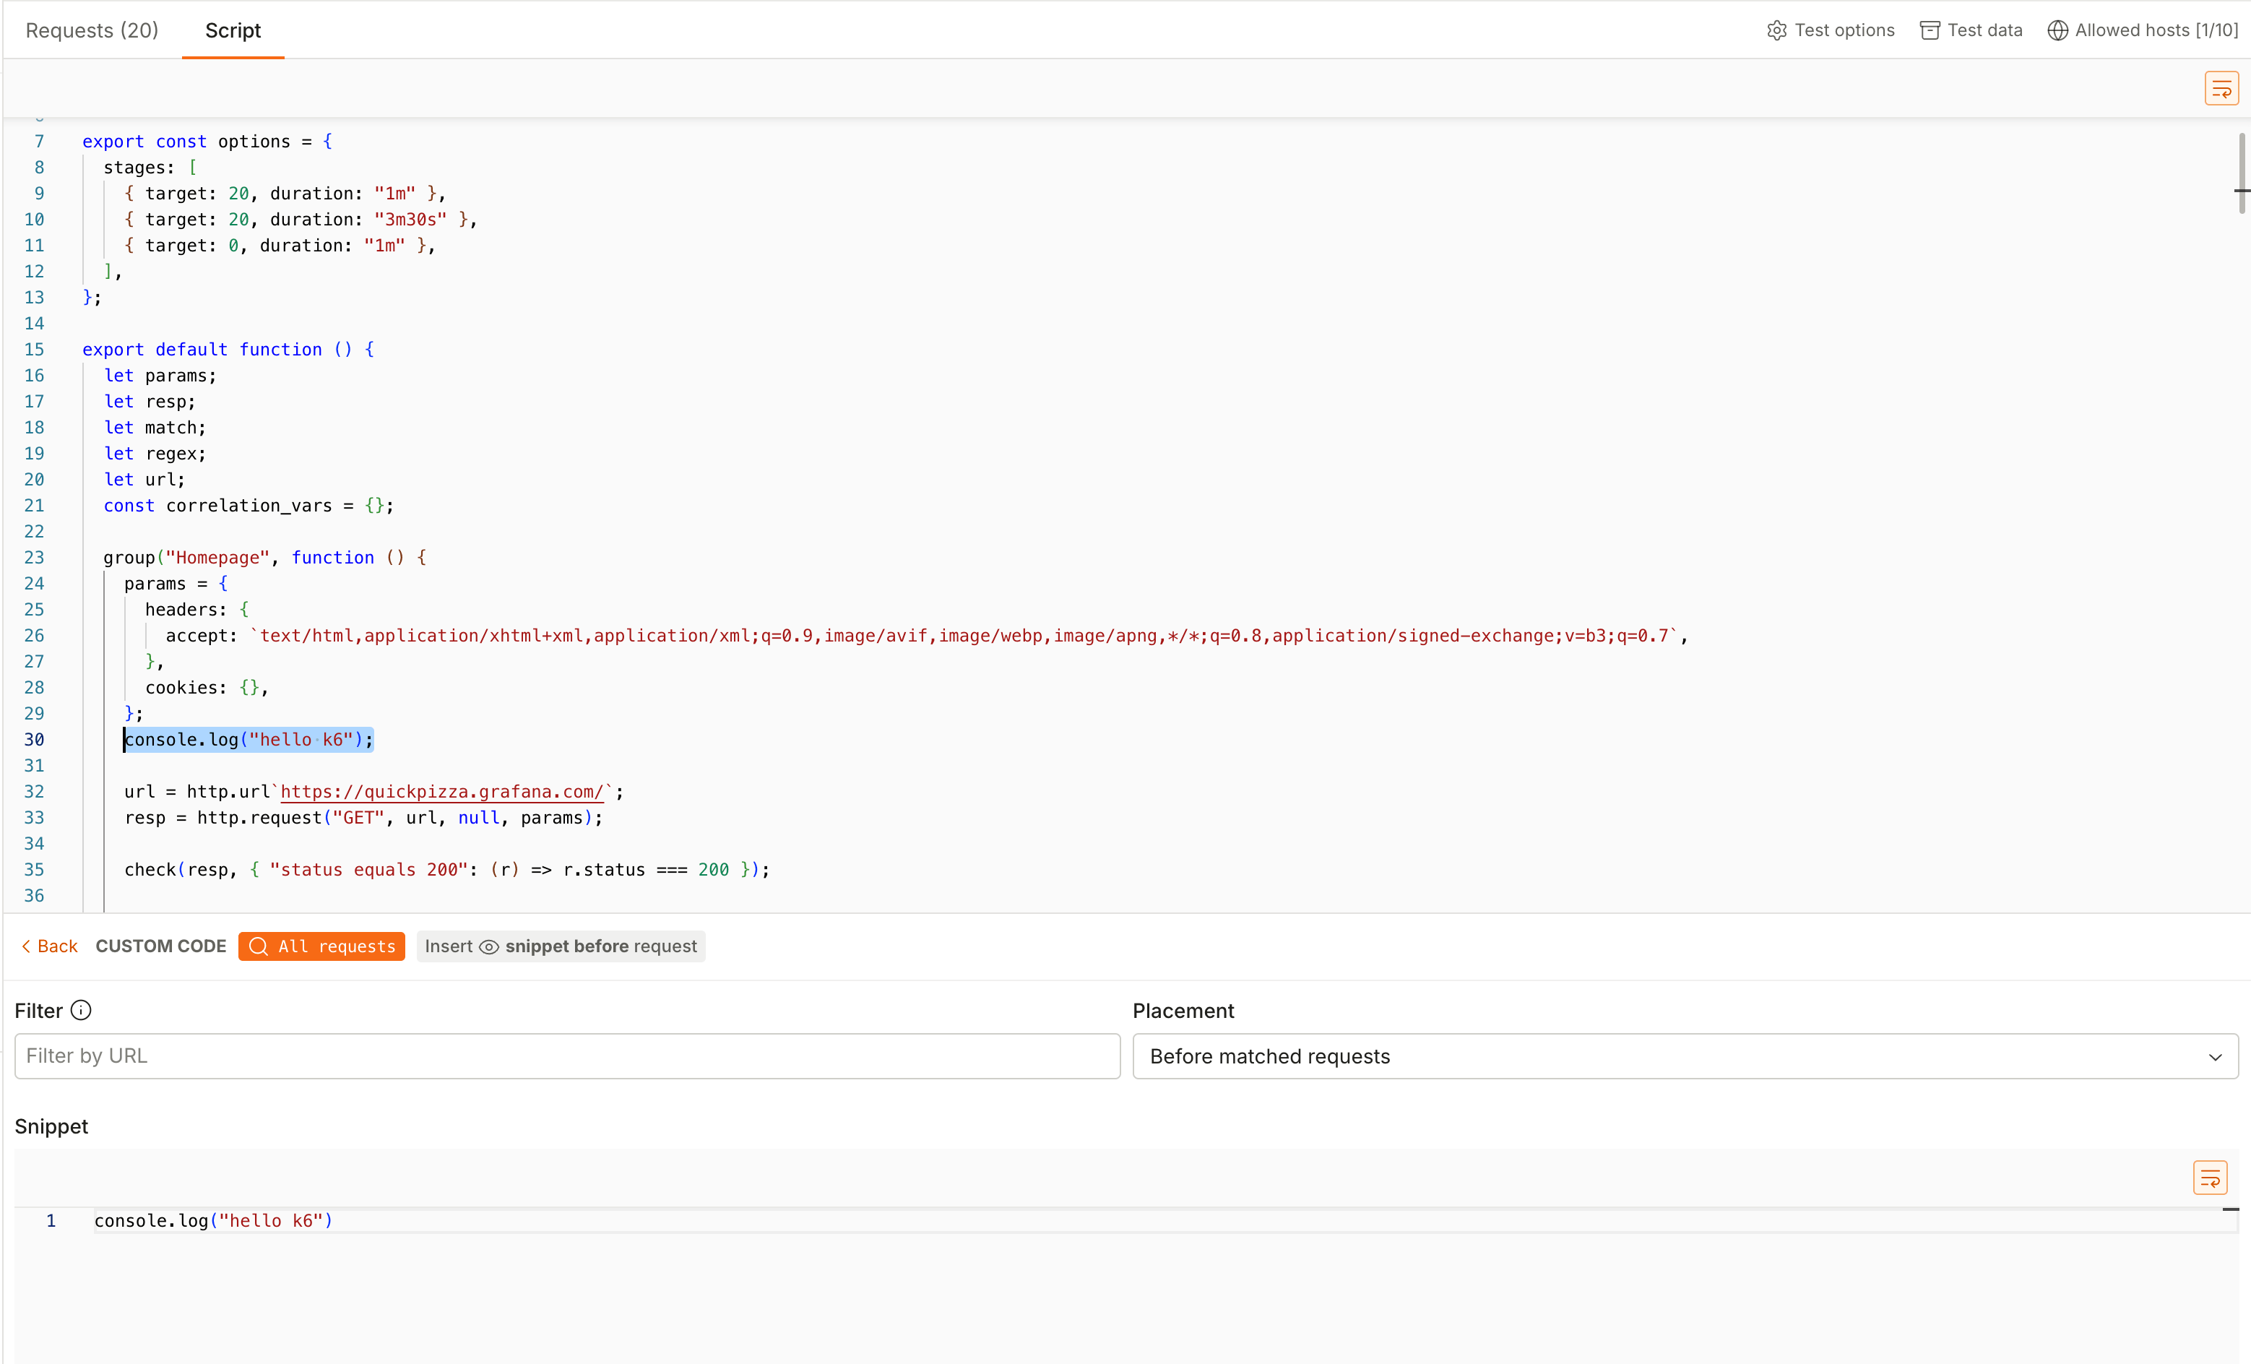Viewport: 2251px width, 1364px height.
Task: Click the Test data archive icon
Action: click(x=1930, y=30)
